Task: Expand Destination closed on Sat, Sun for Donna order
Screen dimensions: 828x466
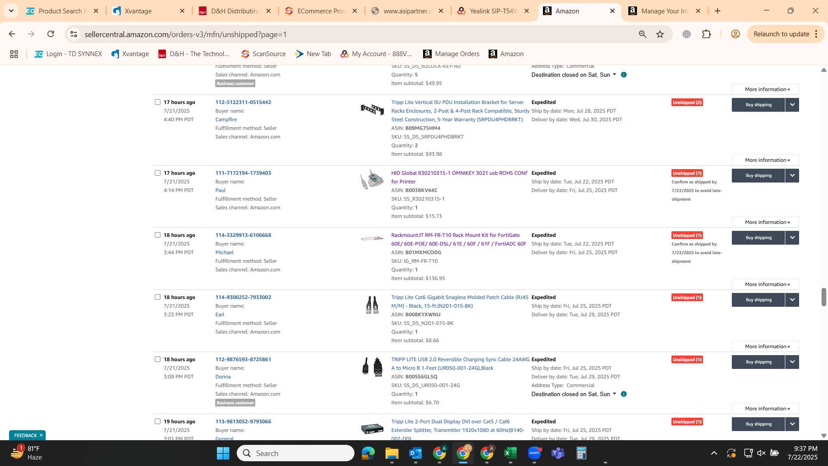Action: (574, 394)
